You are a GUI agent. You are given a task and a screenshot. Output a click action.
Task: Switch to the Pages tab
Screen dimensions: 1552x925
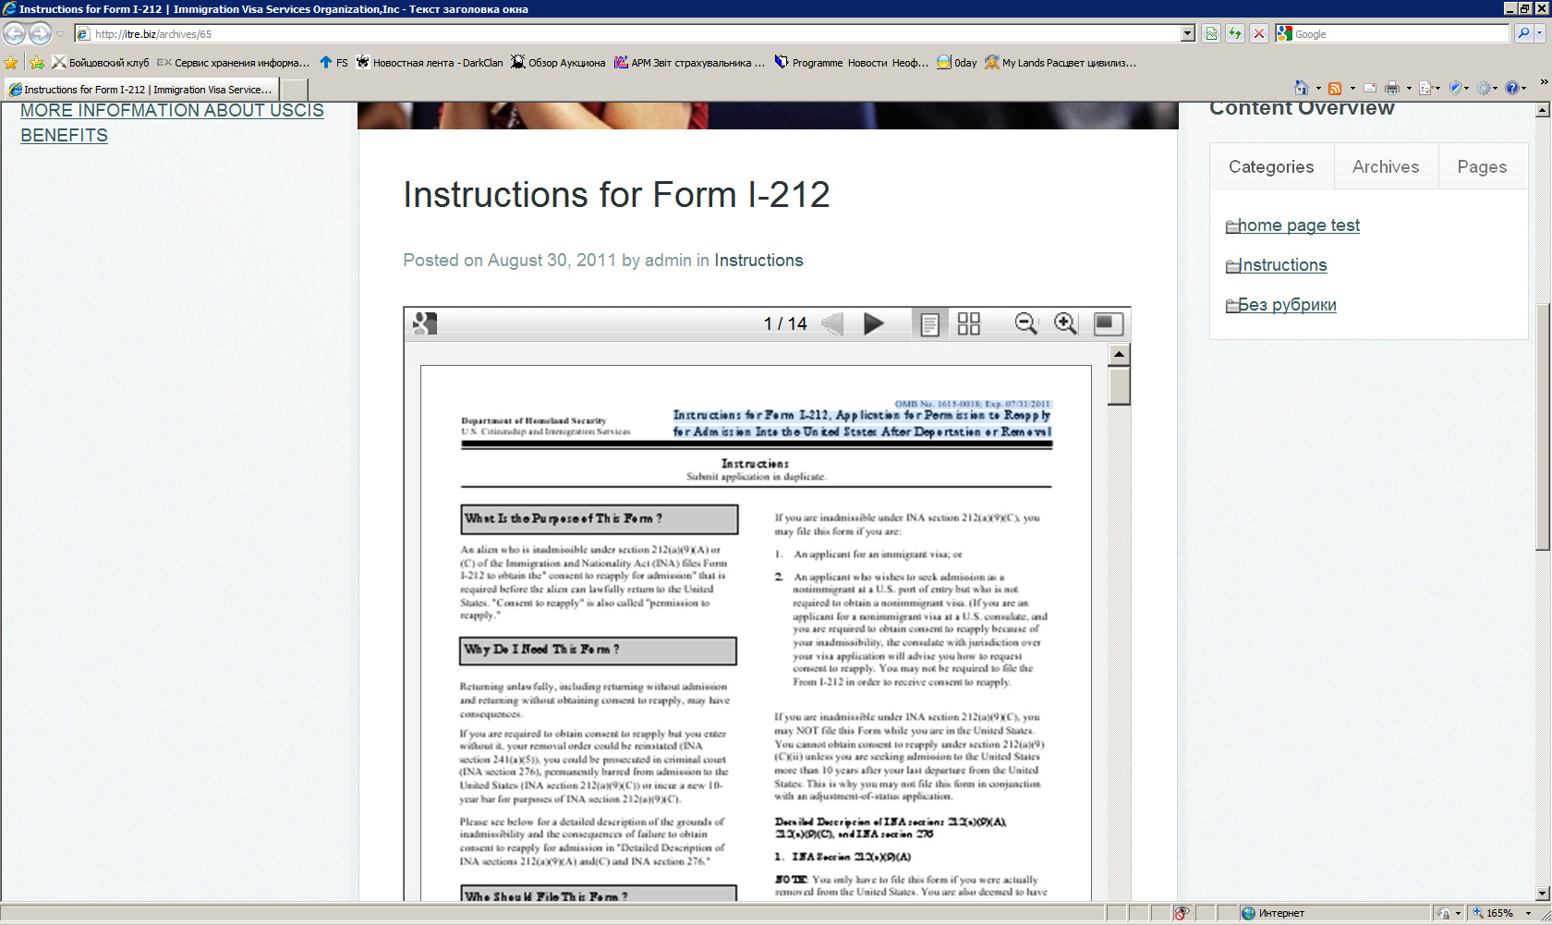1482,166
